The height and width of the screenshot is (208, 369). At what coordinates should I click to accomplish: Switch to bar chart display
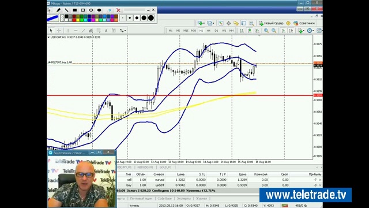242,31
